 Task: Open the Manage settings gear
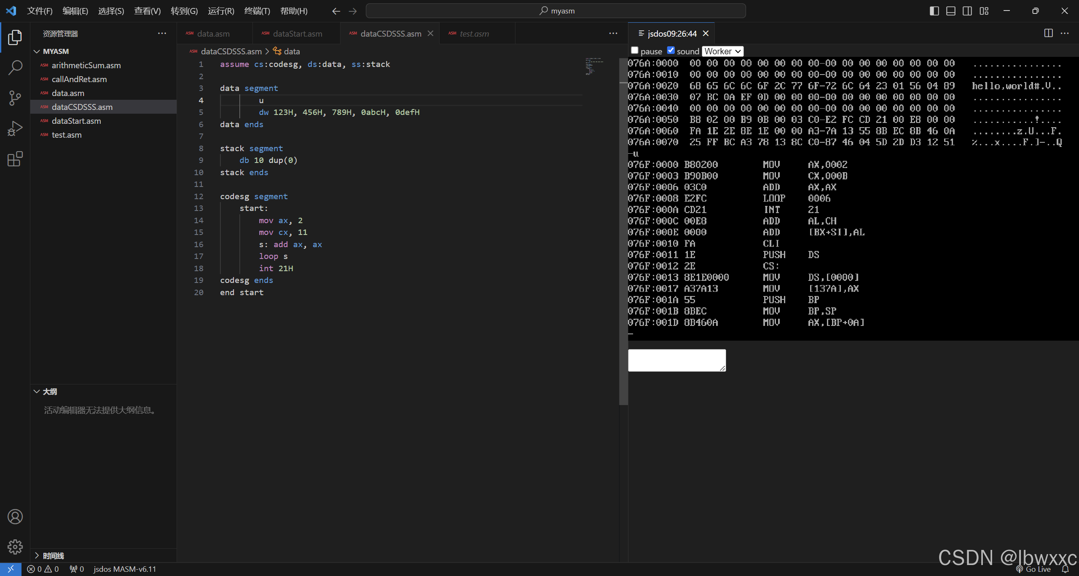pos(15,547)
